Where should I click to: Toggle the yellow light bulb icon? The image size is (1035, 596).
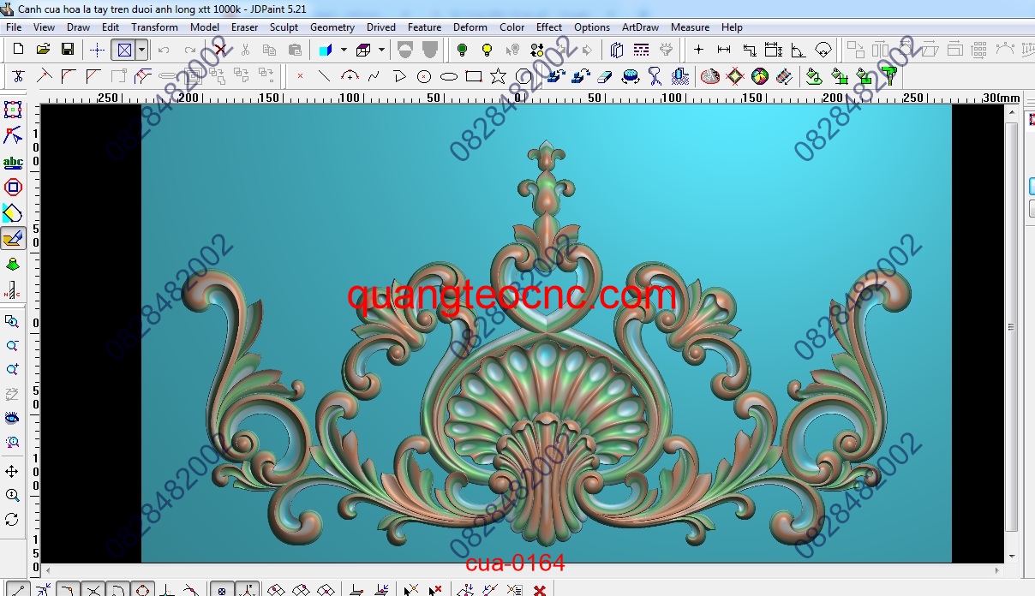click(487, 50)
